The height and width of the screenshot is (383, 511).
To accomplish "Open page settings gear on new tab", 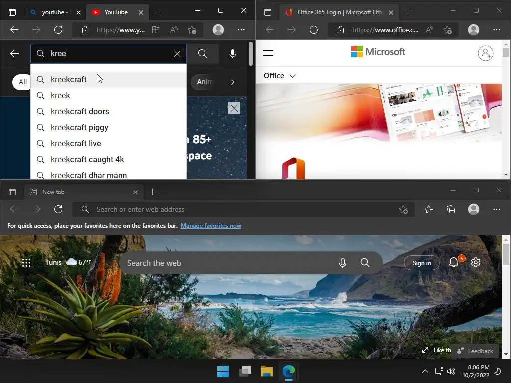I will click(476, 262).
